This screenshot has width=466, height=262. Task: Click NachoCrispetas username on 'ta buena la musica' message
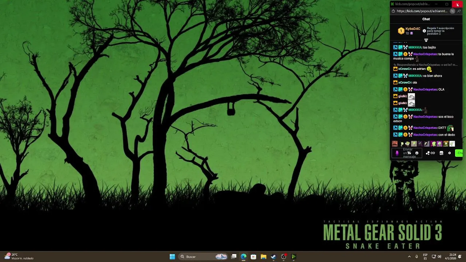click(425, 54)
